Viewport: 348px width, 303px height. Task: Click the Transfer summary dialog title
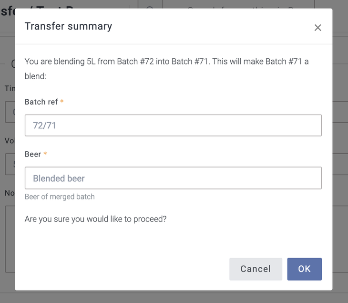click(68, 26)
